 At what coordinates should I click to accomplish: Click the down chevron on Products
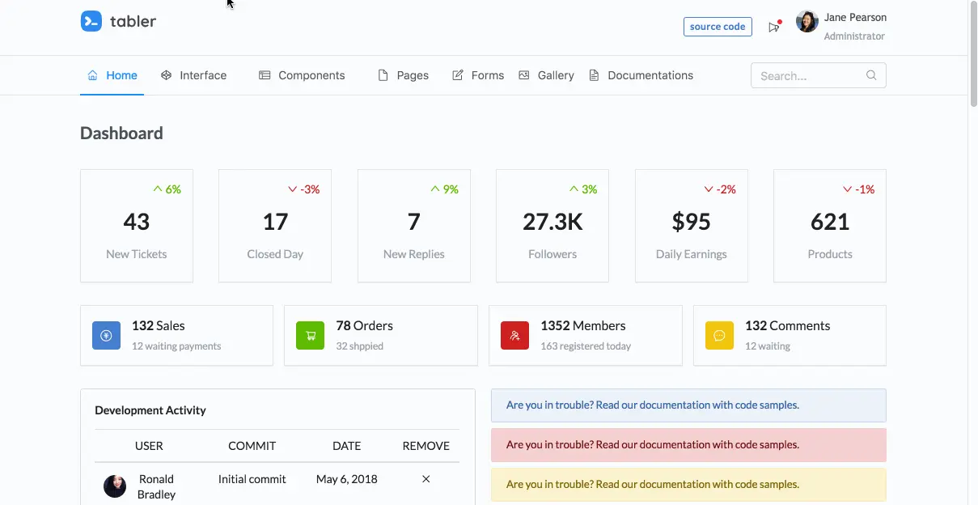(x=848, y=189)
